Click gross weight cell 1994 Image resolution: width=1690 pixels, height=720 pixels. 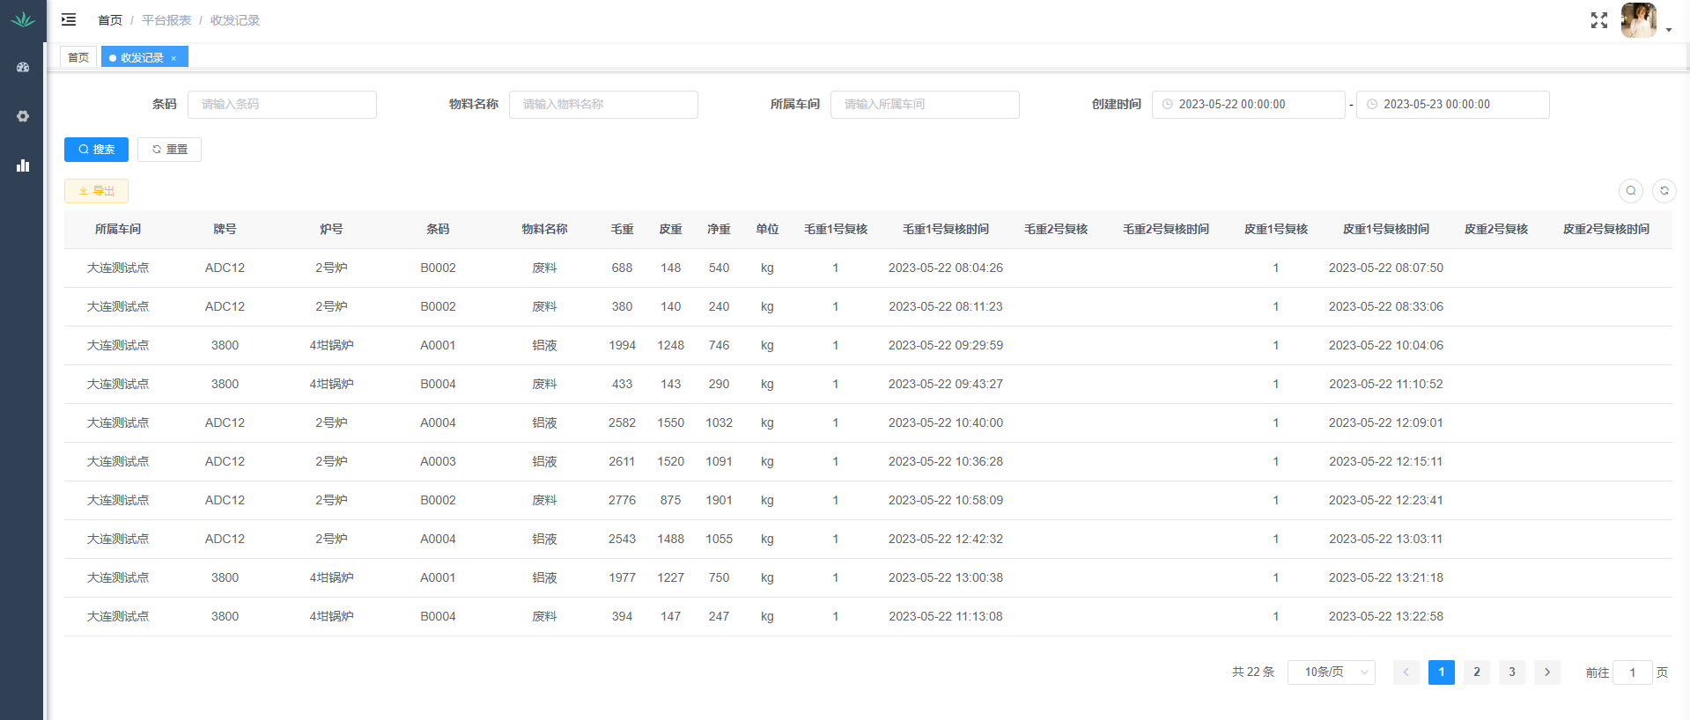click(x=622, y=345)
